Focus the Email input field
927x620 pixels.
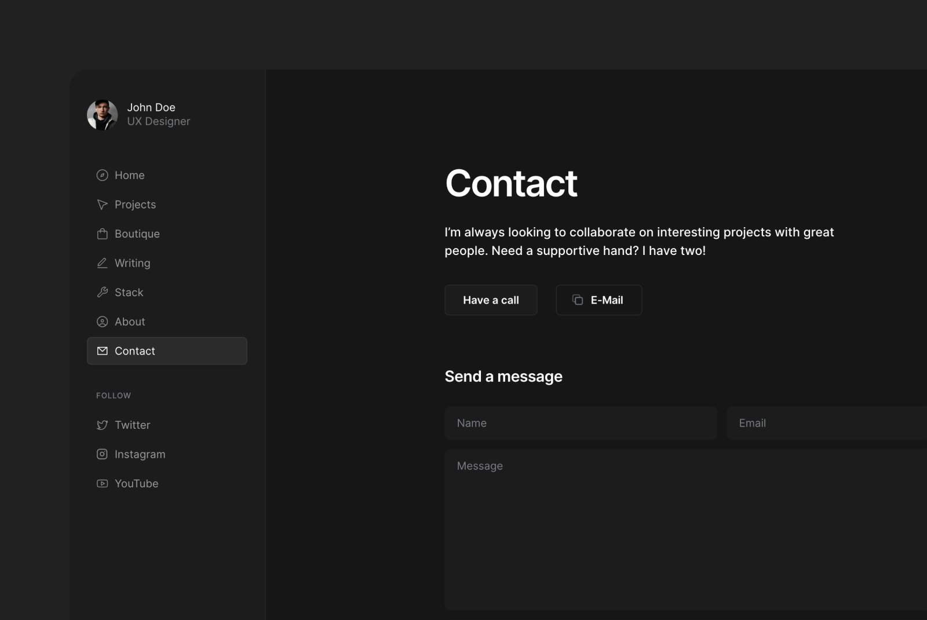(x=827, y=423)
